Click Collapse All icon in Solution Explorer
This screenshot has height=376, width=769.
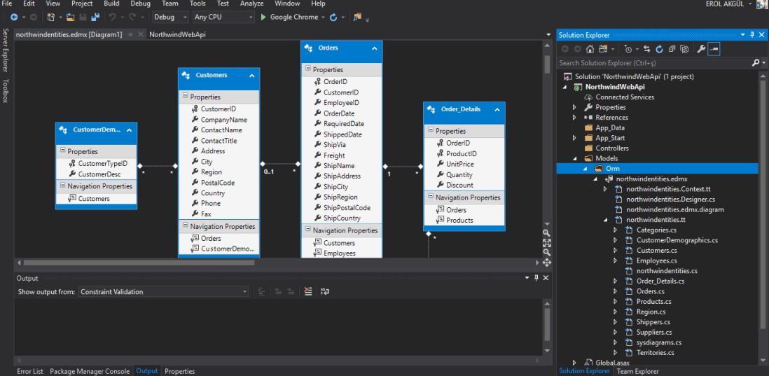coord(671,49)
